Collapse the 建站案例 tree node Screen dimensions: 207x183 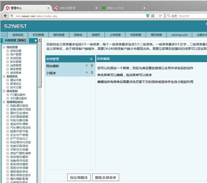point(4,91)
